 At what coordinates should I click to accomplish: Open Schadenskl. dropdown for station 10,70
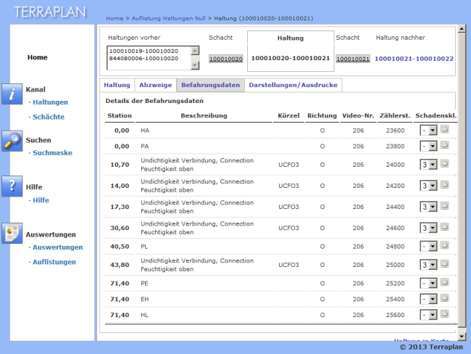(x=429, y=165)
